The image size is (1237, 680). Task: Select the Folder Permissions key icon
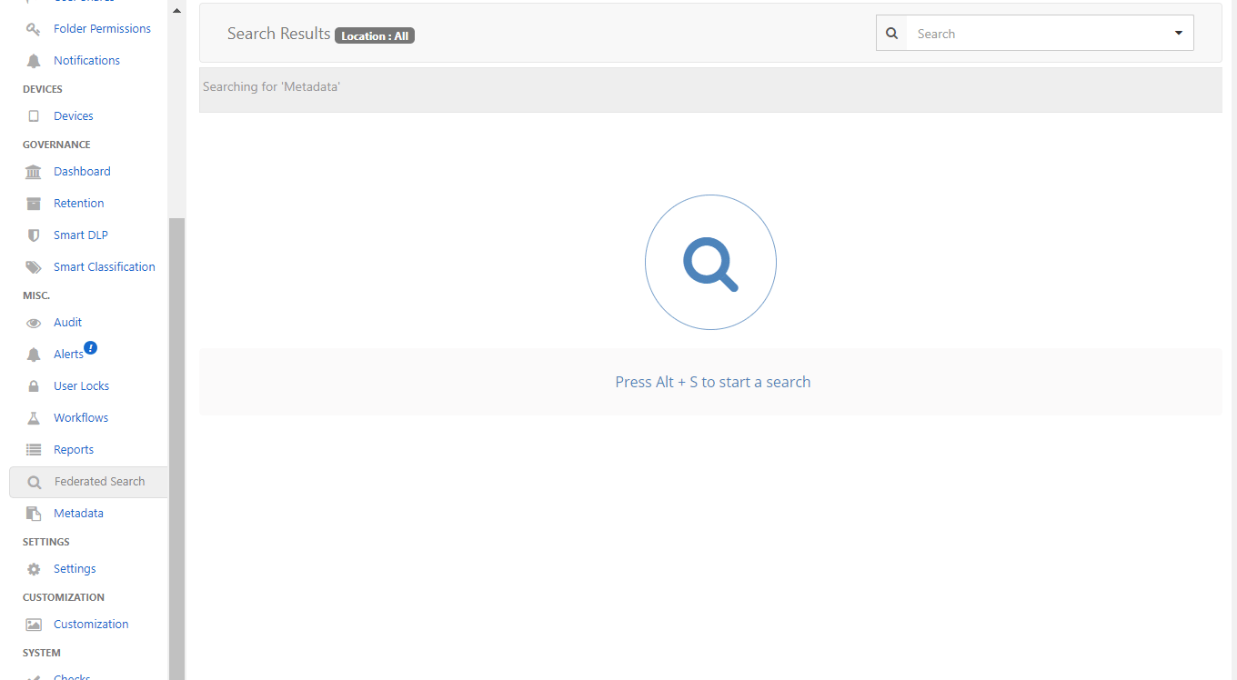(x=34, y=28)
